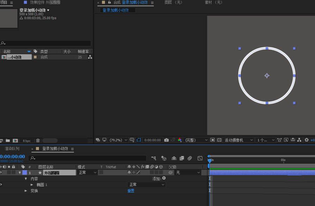The height and width of the screenshot is (206, 315).
Task: Expand the 变换 transform properties
Action: pos(26,191)
